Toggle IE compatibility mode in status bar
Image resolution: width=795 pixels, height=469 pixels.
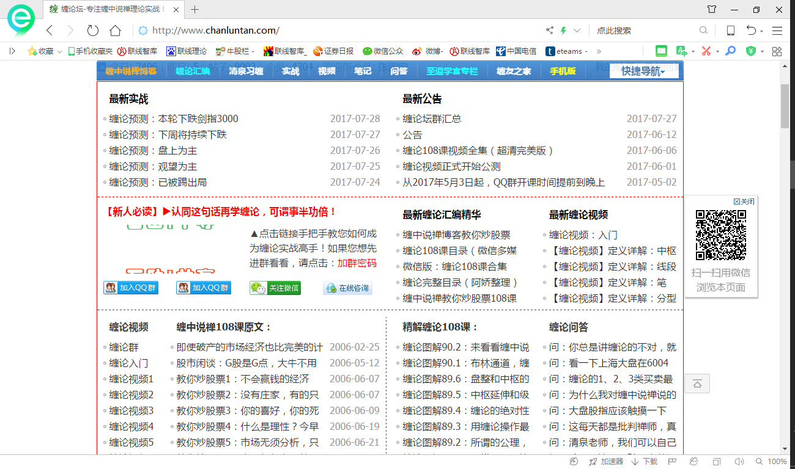pyautogui.click(x=694, y=461)
